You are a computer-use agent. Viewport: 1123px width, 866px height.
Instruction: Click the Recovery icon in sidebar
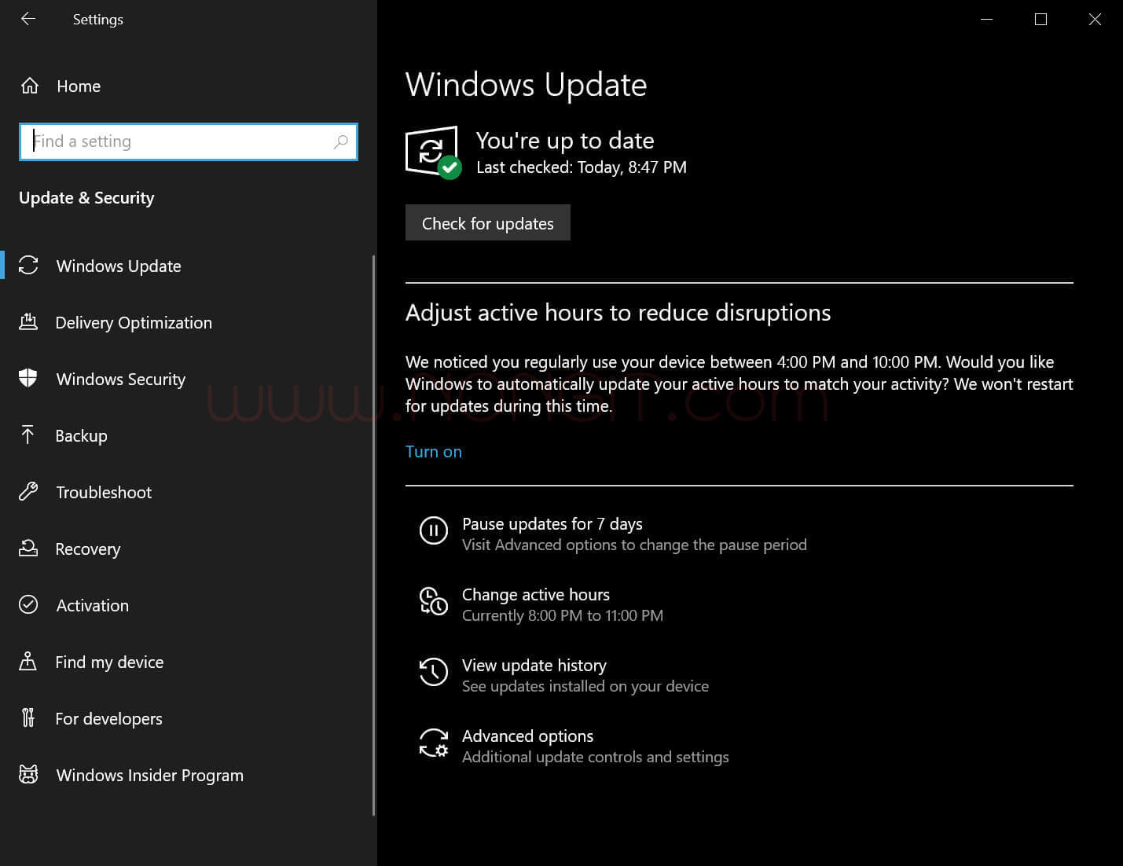(28, 549)
